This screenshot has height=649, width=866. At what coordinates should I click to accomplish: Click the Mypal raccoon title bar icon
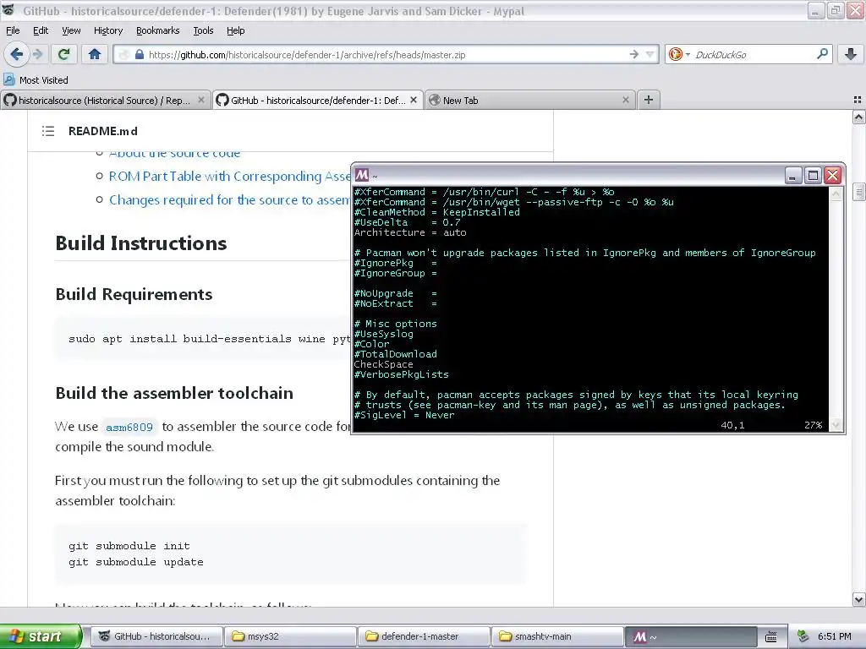coord(8,9)
